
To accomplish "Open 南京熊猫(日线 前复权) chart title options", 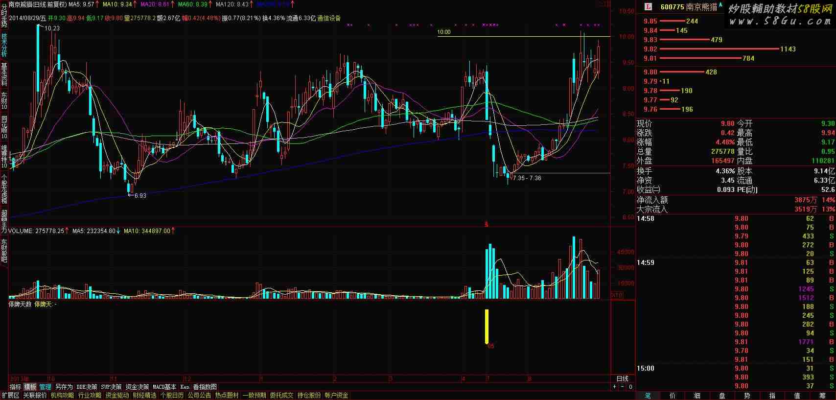I will [x=38, y=4].
